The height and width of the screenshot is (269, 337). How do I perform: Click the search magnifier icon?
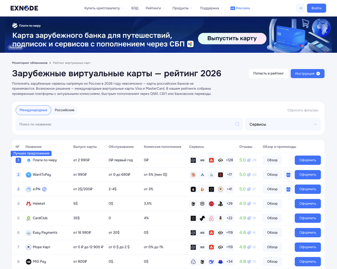point(237,124)
